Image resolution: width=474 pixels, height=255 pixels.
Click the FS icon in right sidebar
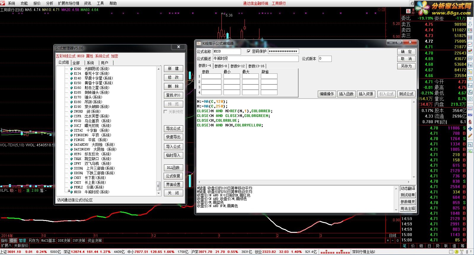[x=470, y=145]
